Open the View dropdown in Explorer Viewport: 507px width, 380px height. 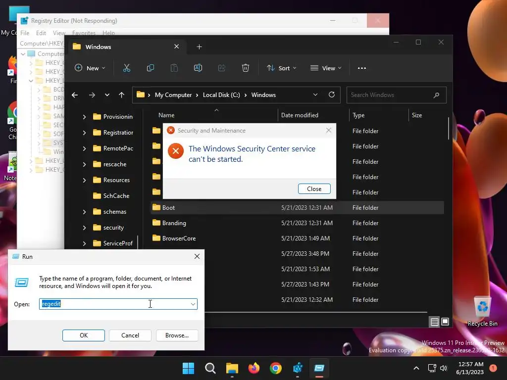coord(326,68)
